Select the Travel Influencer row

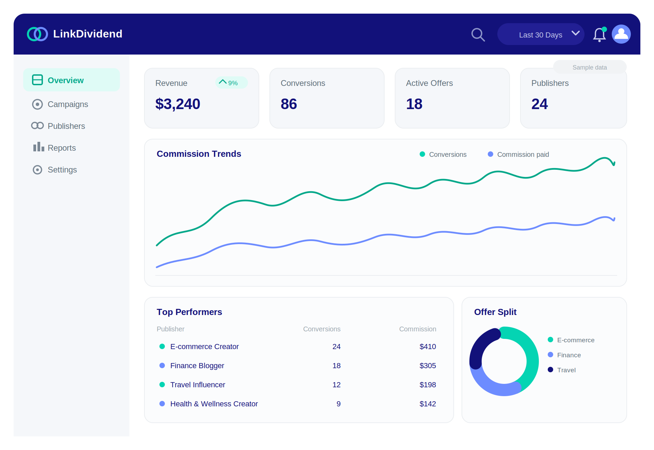coord(298,385)
